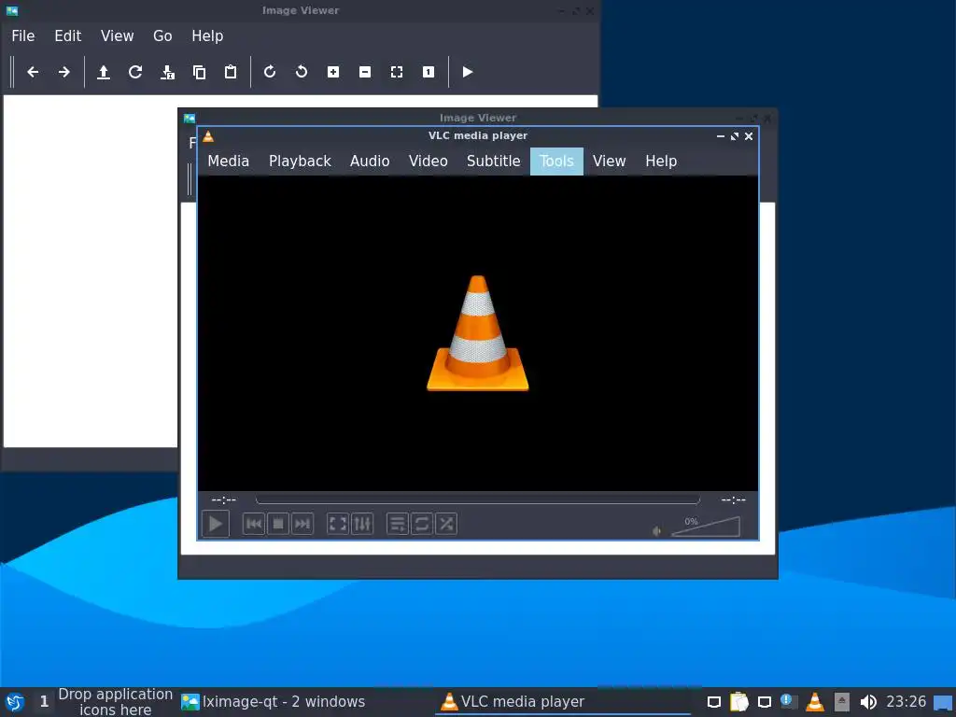Open VLC Playback menu
The image size is (956, 717).
pyautogui.click(x=300, y=161)
